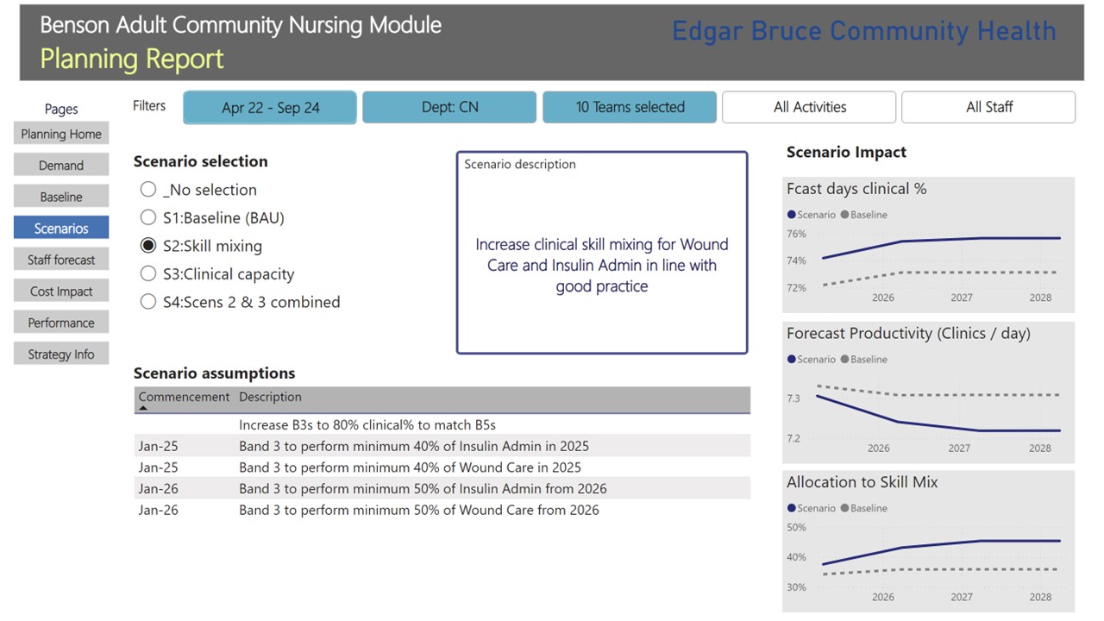Open the Apr 22 - Sep 24 date filter
Viewport: 1104px width, 621px height.
pos(270,108)
